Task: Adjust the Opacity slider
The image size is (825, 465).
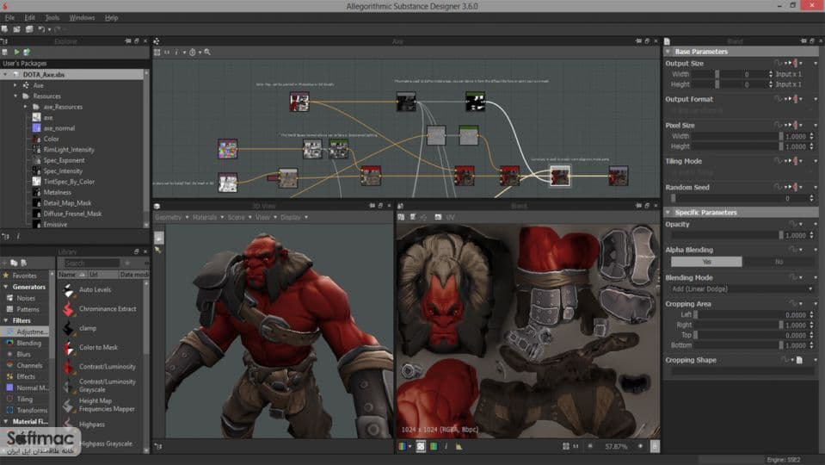Action: tap(727, 235)
